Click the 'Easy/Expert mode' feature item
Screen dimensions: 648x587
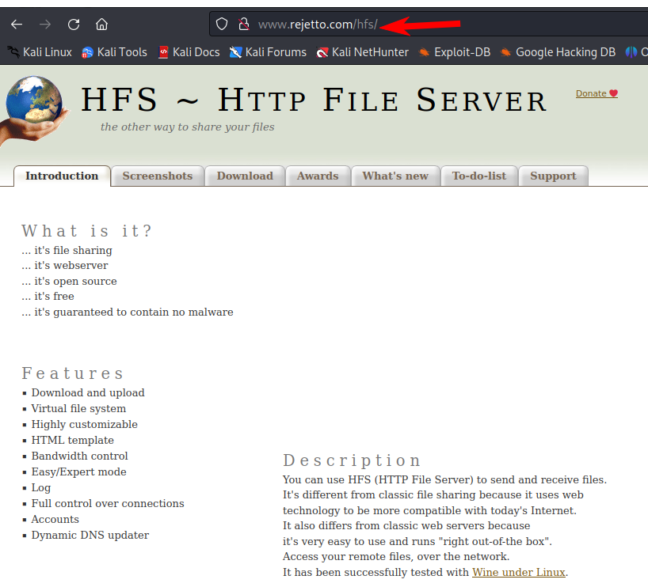coord(79,471)
